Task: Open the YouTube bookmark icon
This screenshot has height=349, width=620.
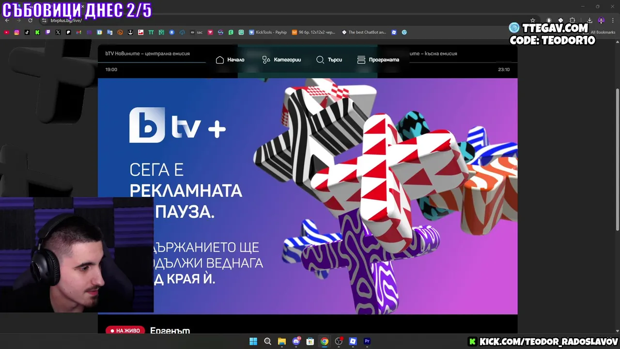Action: coord(6,32)
